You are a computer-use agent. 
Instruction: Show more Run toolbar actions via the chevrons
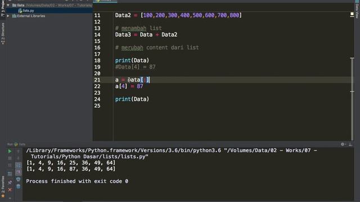click(10, 198)
